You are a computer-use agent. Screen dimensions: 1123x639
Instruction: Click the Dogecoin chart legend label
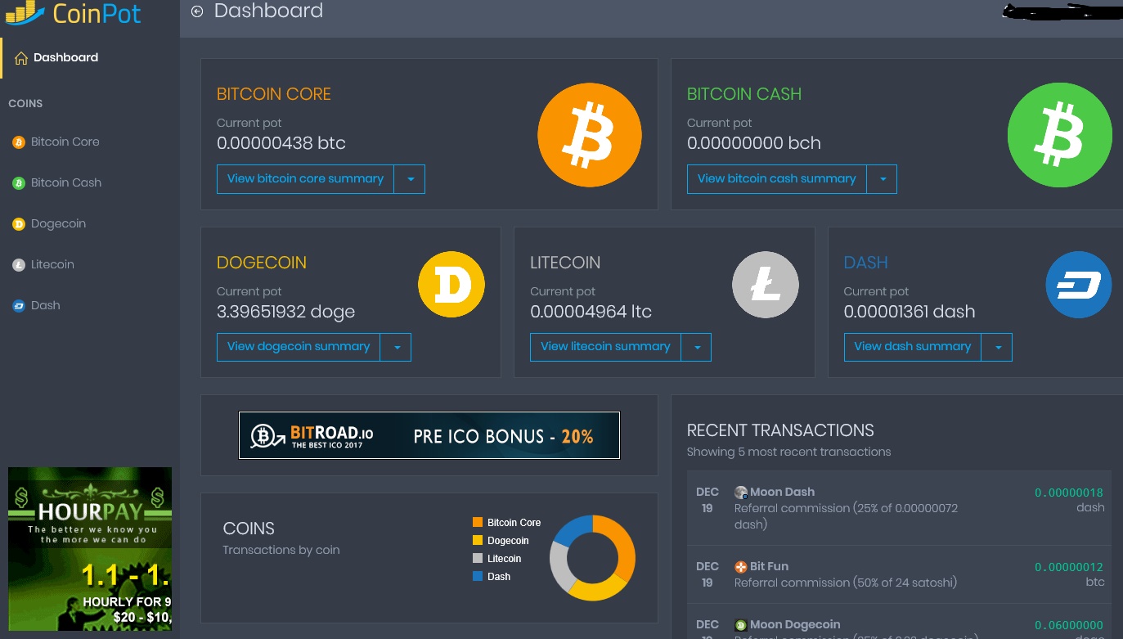(508, 540)
